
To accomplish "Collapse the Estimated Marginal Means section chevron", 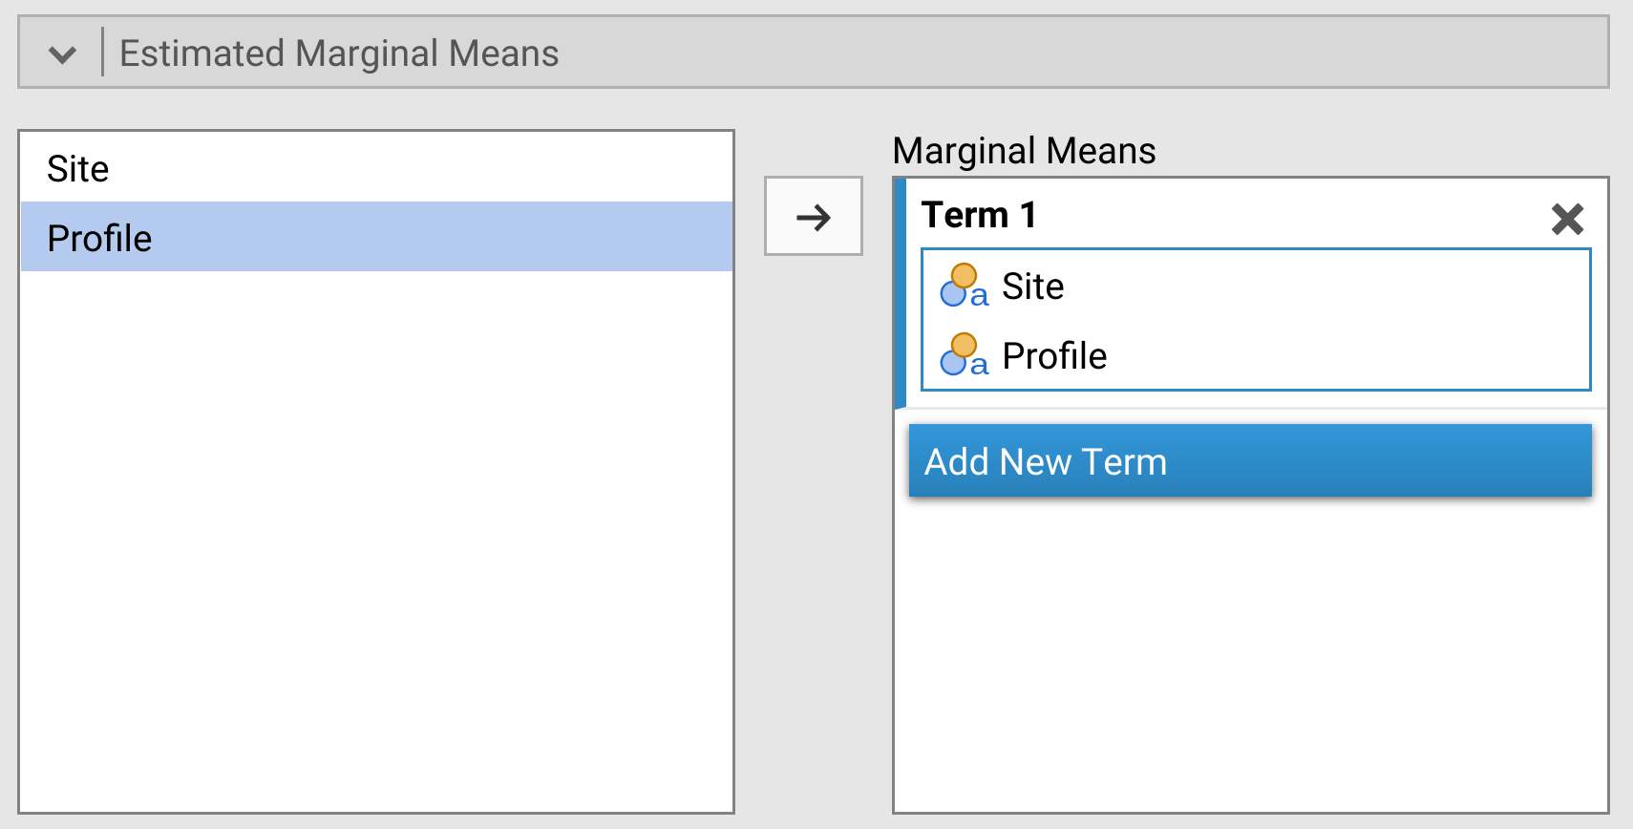I will click(x=62, y=54).
